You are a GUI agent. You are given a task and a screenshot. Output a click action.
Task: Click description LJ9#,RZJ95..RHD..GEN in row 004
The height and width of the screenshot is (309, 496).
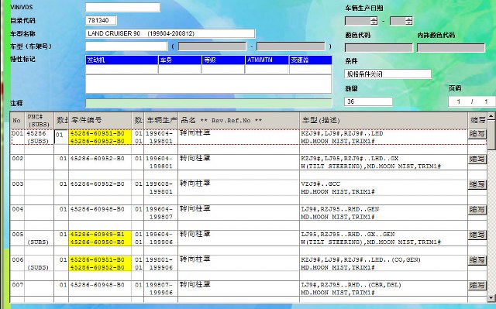[x=340, y=209]
